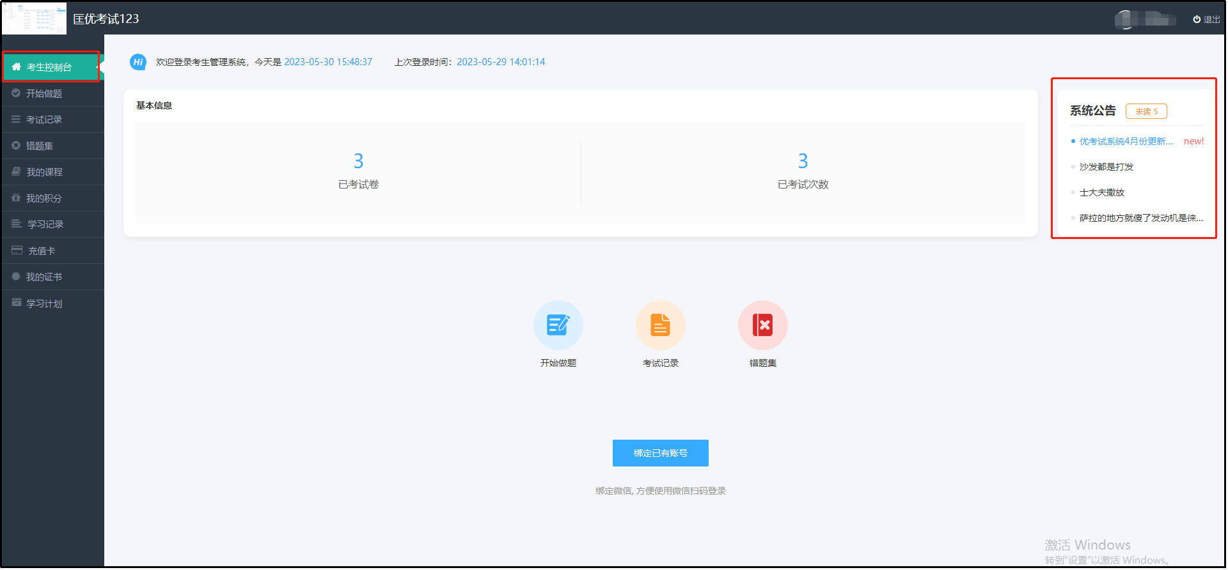Image resolution: width=1228 pixels, height=570 pixels.
Task: Click the 已考试次数 count number 3
Action: [x=803, y=160]
